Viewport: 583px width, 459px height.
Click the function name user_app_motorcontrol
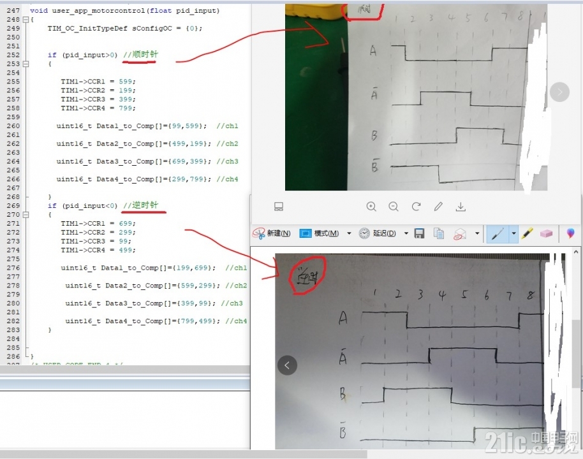[x=98, y=11]
